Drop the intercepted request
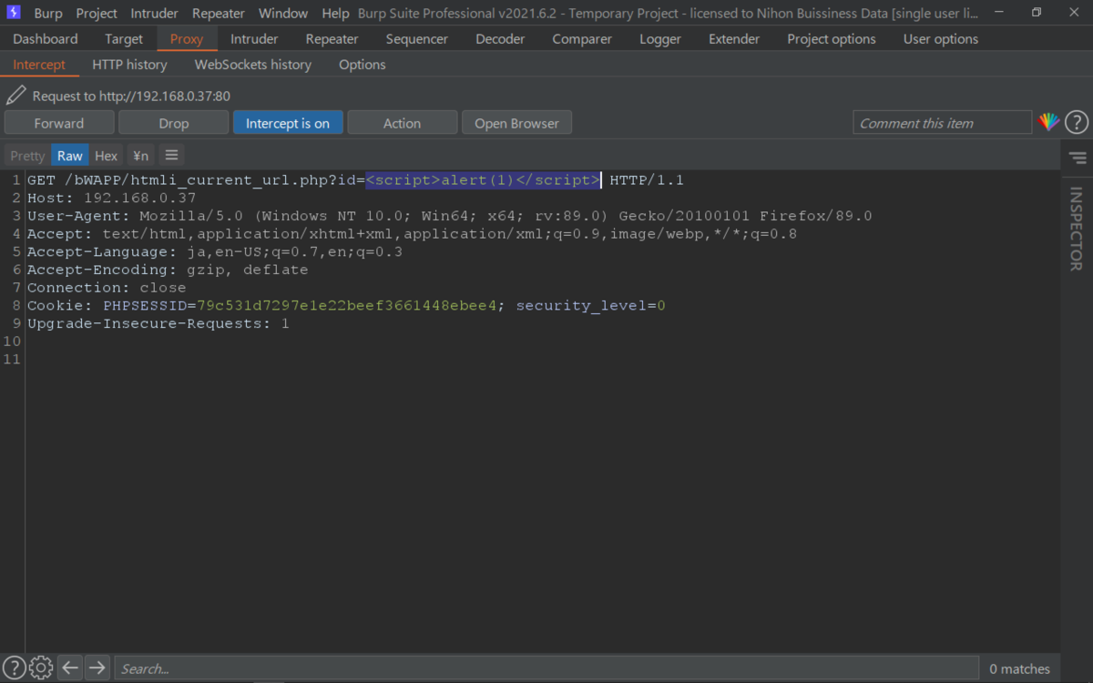 pos(173,123)
